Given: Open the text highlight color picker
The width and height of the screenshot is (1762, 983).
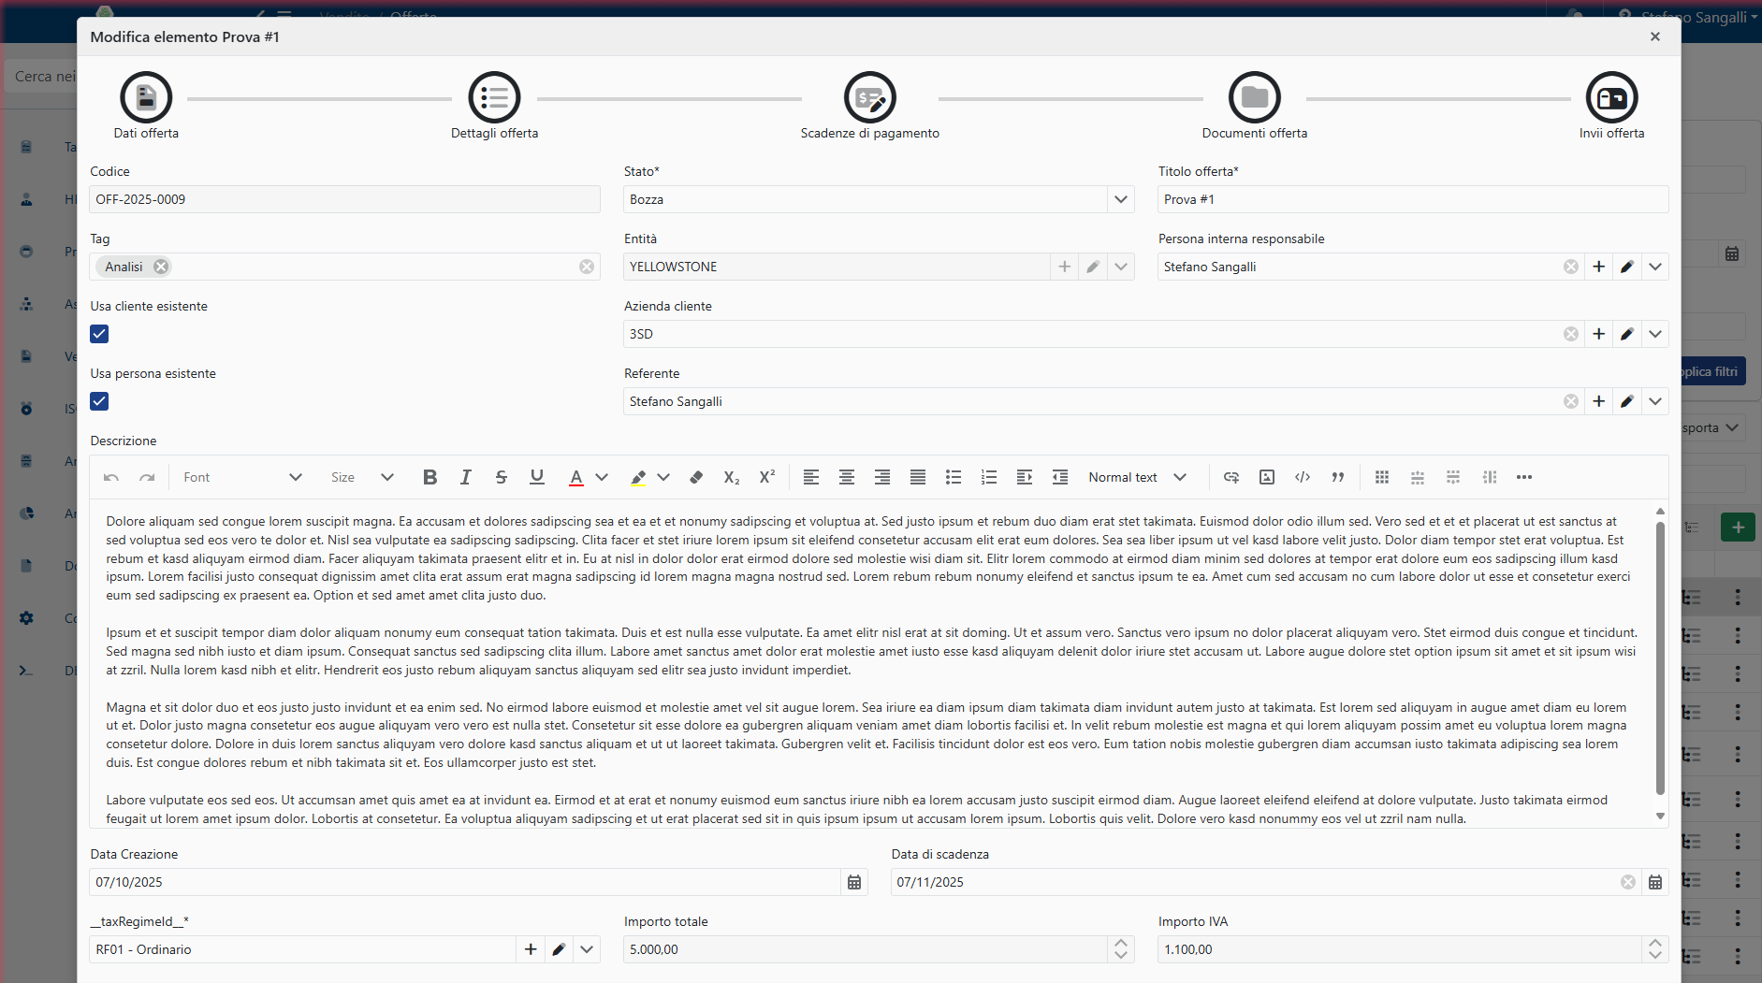Looking at the screenshot, I should pyautogui.click(x=663, y=477).
